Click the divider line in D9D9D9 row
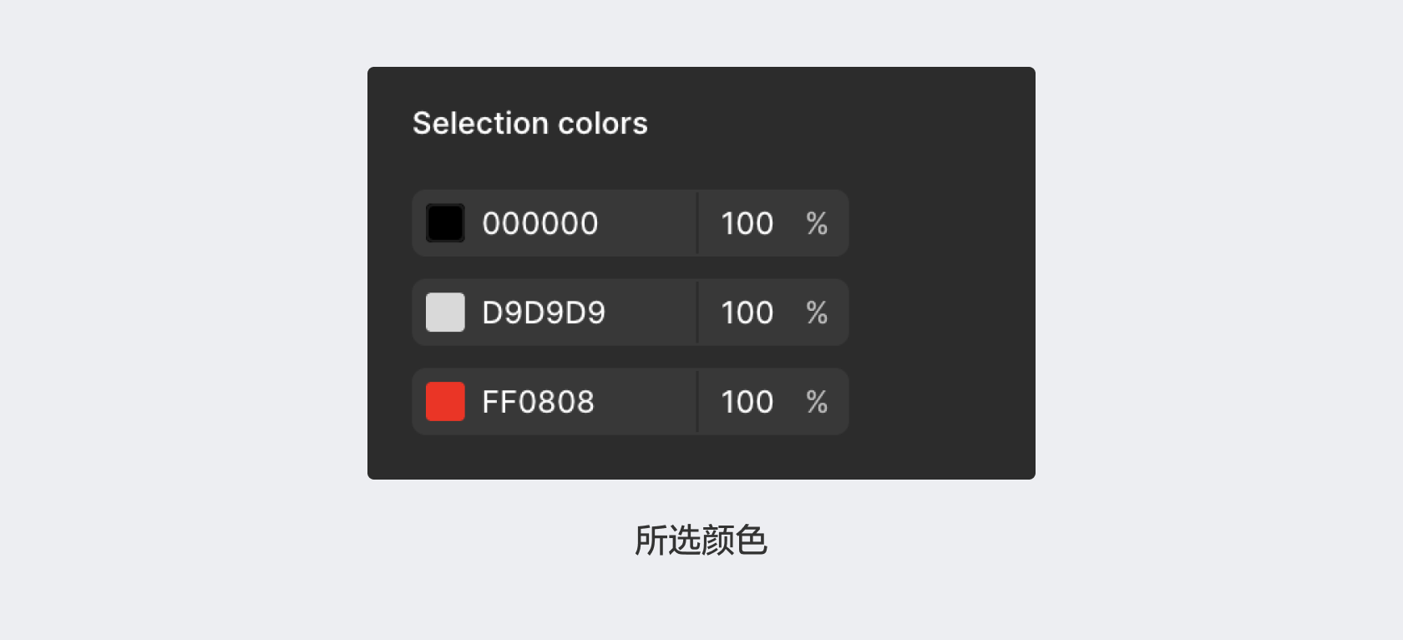 point(697,312)
